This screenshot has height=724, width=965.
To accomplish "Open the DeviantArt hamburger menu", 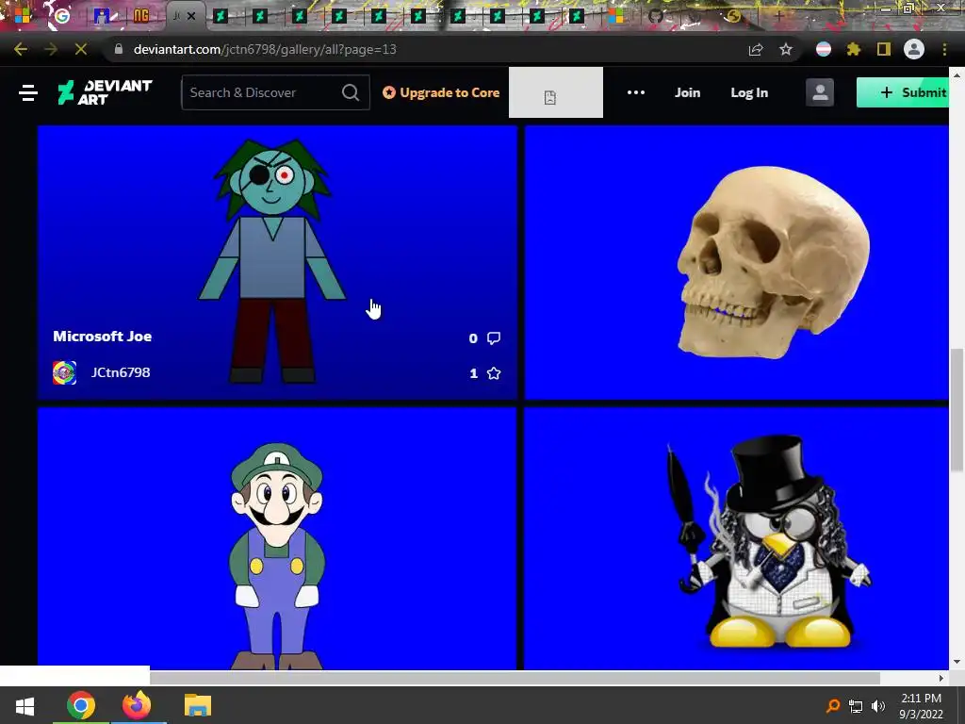I will click(x=27, y=92).
